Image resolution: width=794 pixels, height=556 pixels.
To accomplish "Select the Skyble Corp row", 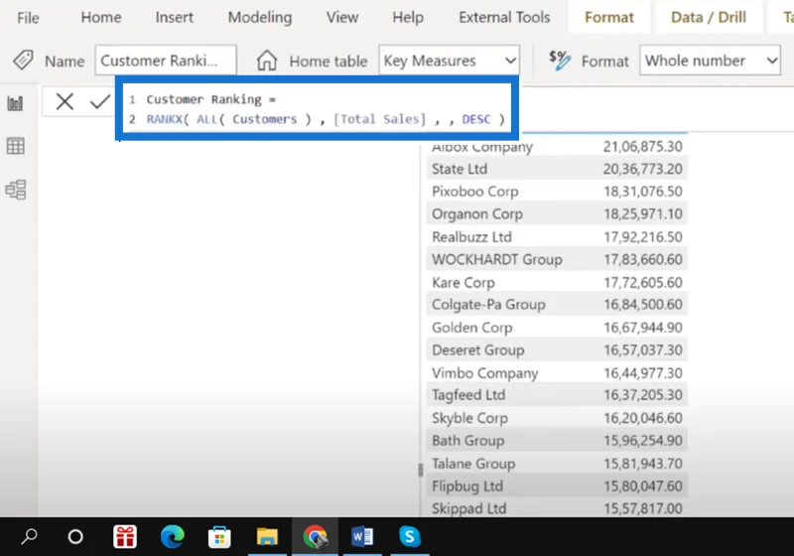I will (557, 418).
